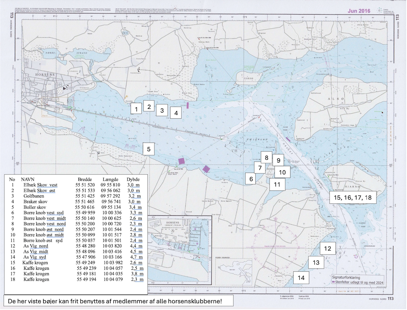Screen dimensions: 407x310
Task: Click the NAVN column header
Action: click(28, 179)
